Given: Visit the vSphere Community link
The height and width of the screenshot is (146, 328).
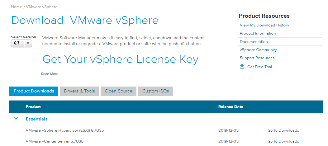Looking at the screenshot, I should click(258, 50).
